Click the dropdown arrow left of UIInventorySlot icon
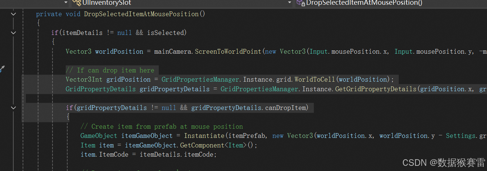Viewport: 487px width, 171px height. coord(66,3)
